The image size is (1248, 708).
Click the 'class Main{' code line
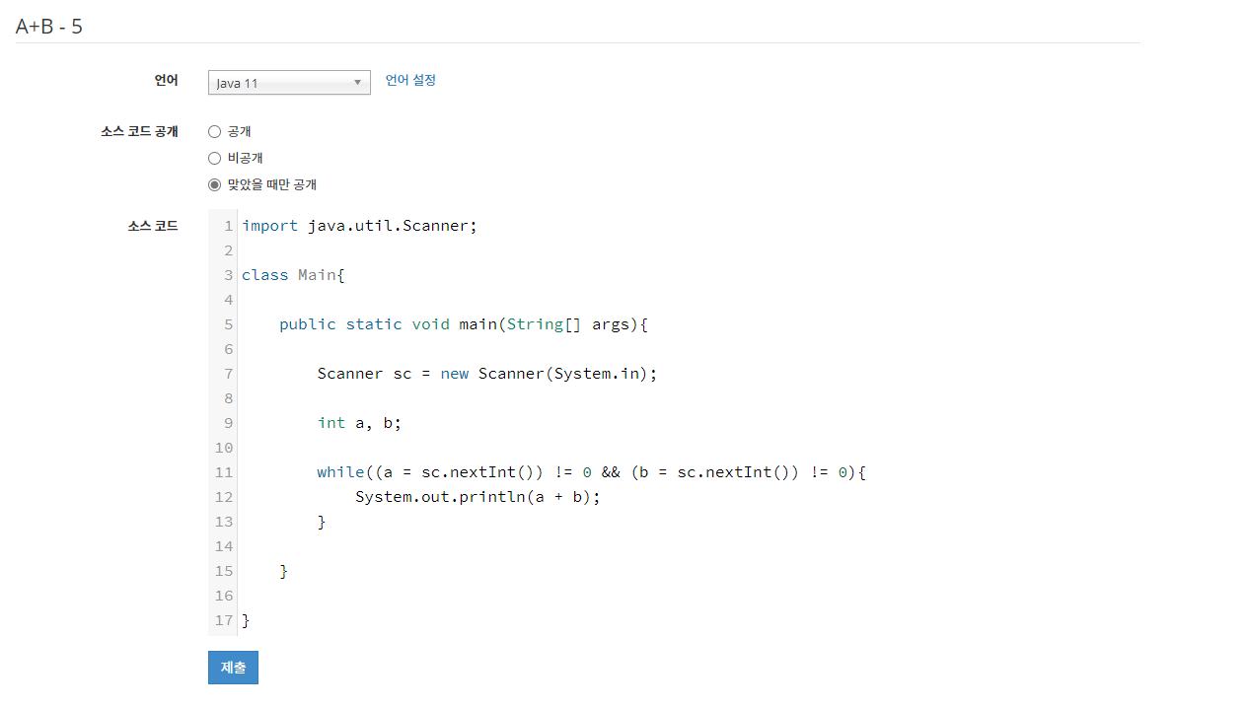[293, 275]
